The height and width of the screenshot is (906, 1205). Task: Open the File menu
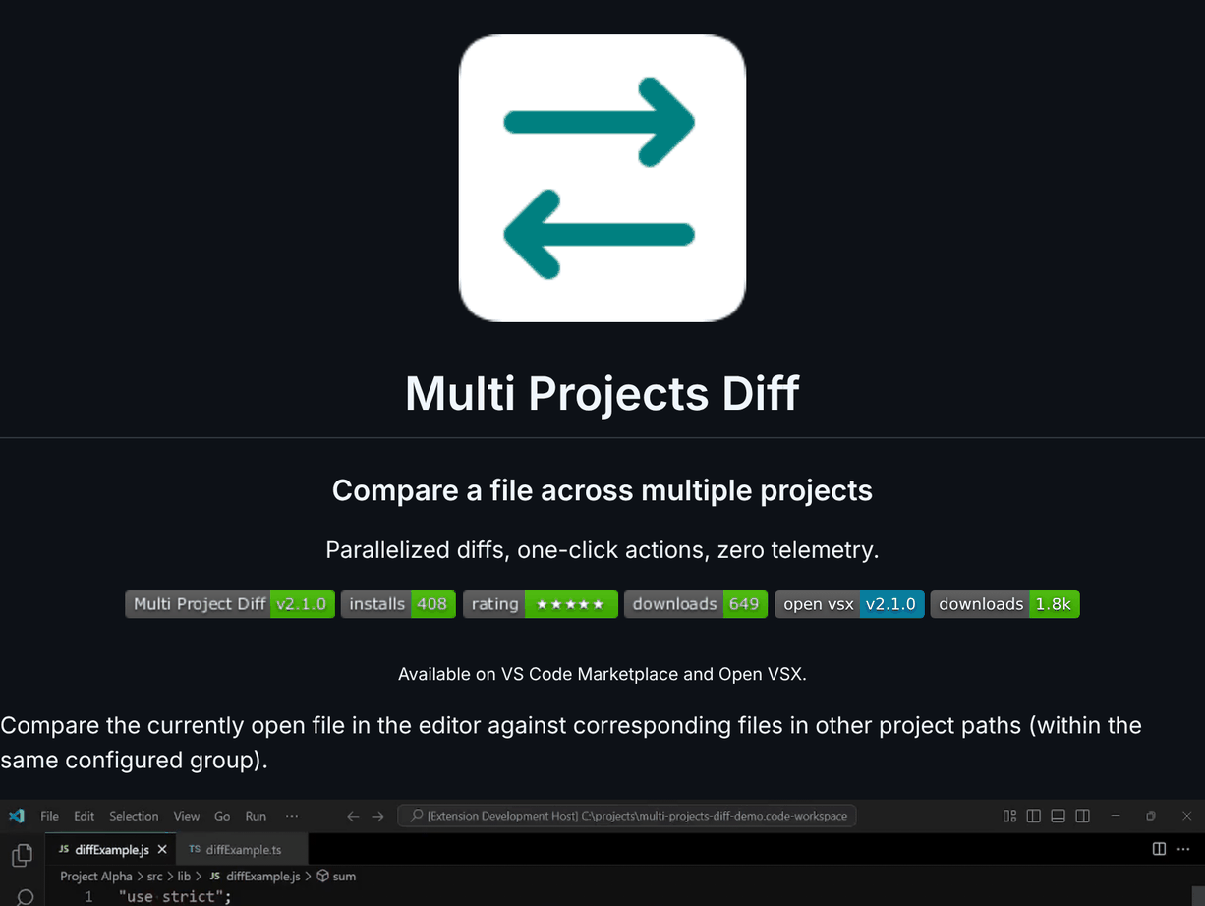coord(50,816)
